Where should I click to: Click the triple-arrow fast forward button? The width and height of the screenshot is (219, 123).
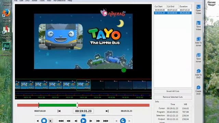tap(106, 121)
